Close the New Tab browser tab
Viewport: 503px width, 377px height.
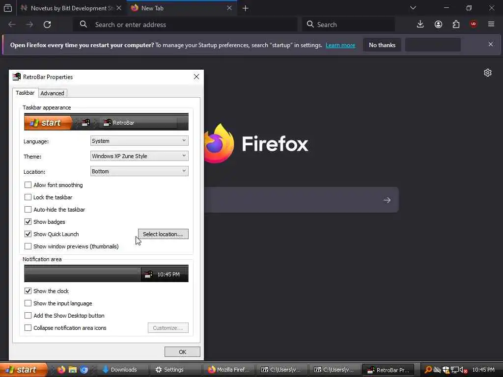click(229, 8)
